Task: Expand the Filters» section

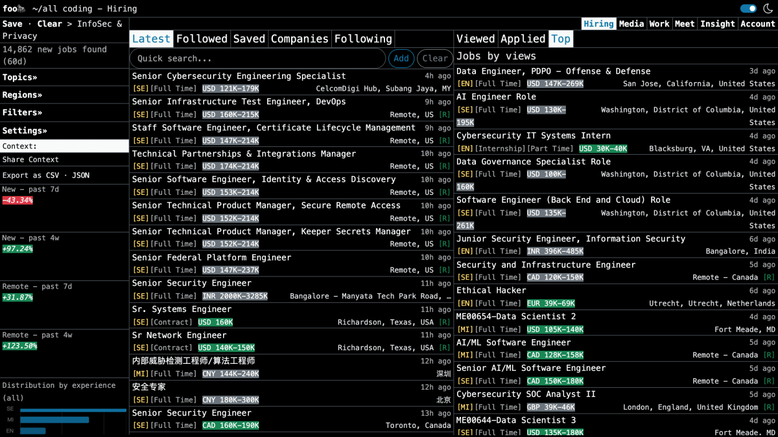Action: (22, 112)
